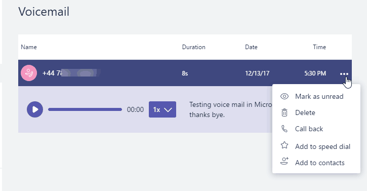Expand speed options via chevron arrow
The width and height of the screenshot is (367, 191).
(168, 109)
